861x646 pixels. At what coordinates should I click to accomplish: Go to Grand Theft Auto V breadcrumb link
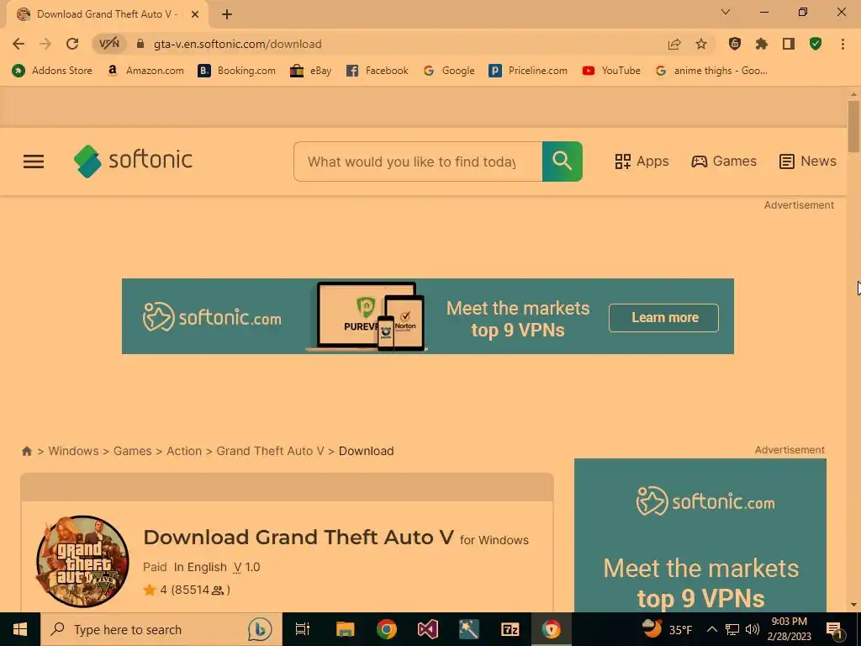point(270,451)
